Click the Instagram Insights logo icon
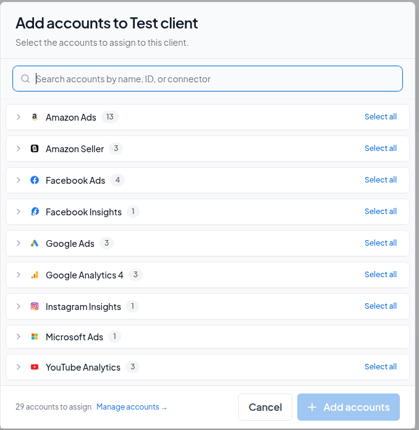The width and height of the screenshot is (419, 430). [x=35, y=306]
